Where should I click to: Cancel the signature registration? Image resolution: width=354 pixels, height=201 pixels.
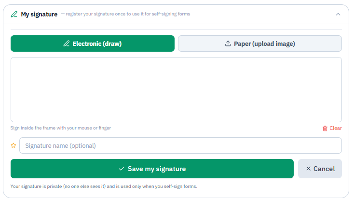pyautogui.click(x=320, y=169)
